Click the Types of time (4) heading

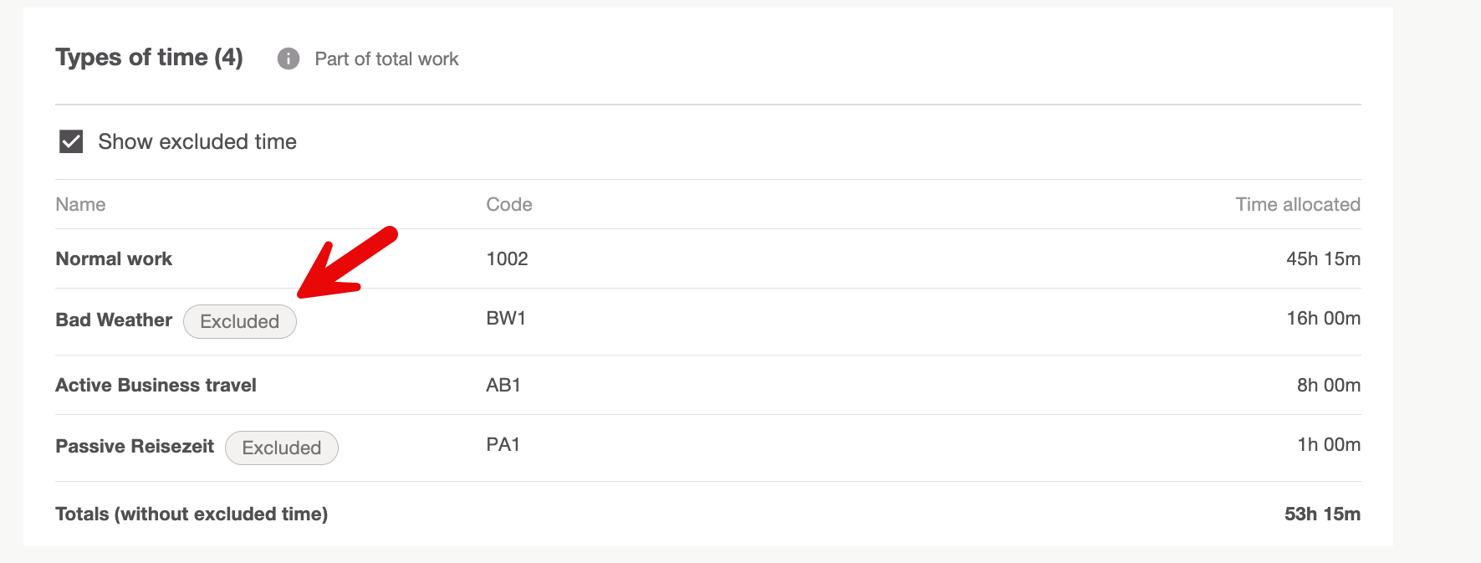point(150,57)
